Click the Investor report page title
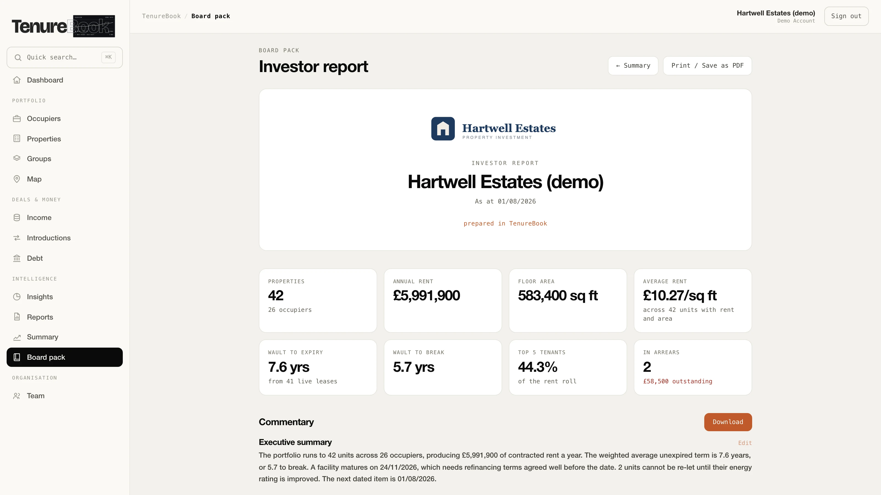Screen dimensions: 881x495 coord(313,66)
